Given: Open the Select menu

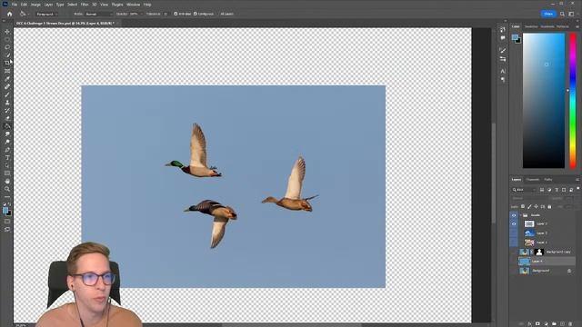Looking at the screenshot, I should click(x=73, y=5).
